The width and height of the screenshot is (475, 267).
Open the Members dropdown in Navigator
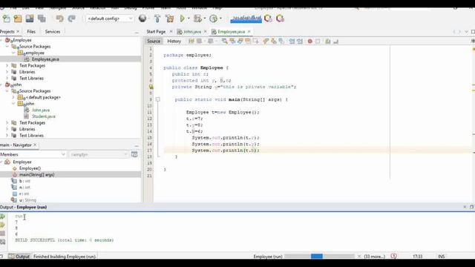(33, 154)
